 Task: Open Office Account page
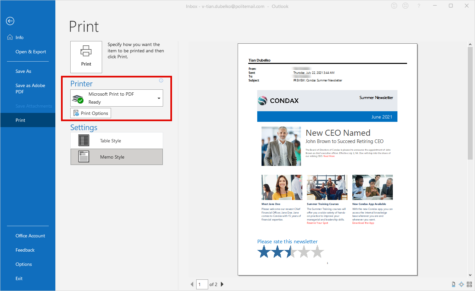click(28, 236)
